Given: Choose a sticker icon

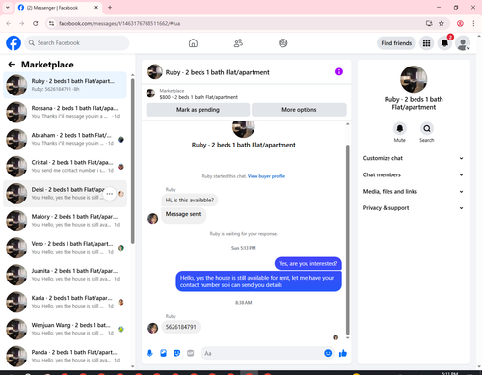Looking at the screenshot, I should [x=177, y=353].
